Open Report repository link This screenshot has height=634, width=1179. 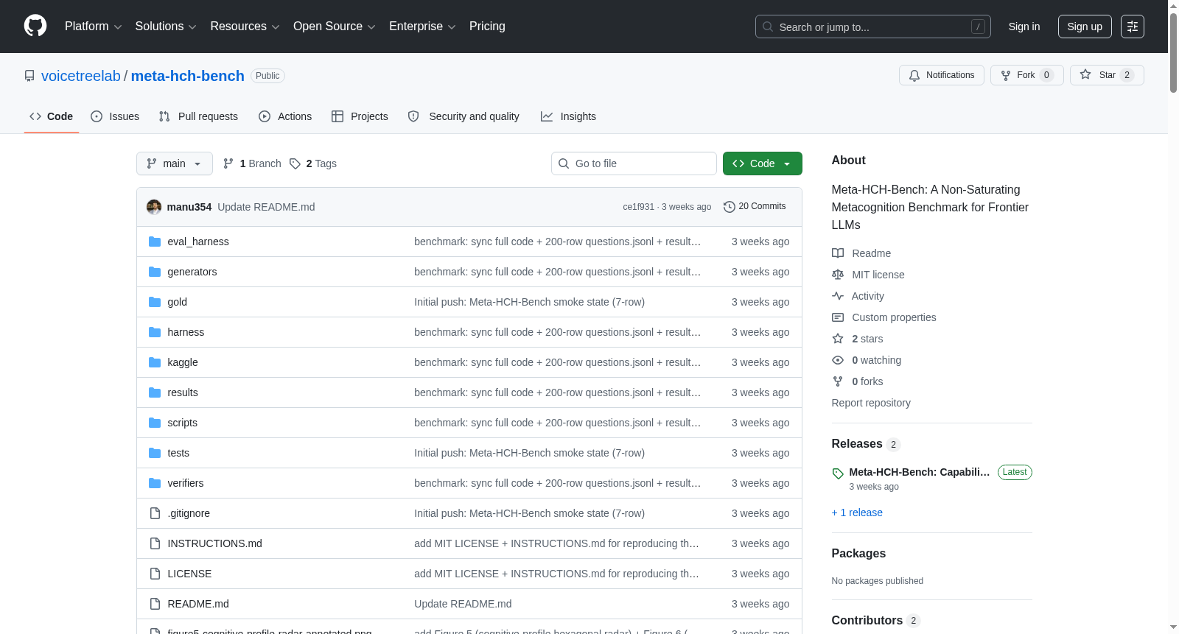pyautogui.click(x=871, y=403)
